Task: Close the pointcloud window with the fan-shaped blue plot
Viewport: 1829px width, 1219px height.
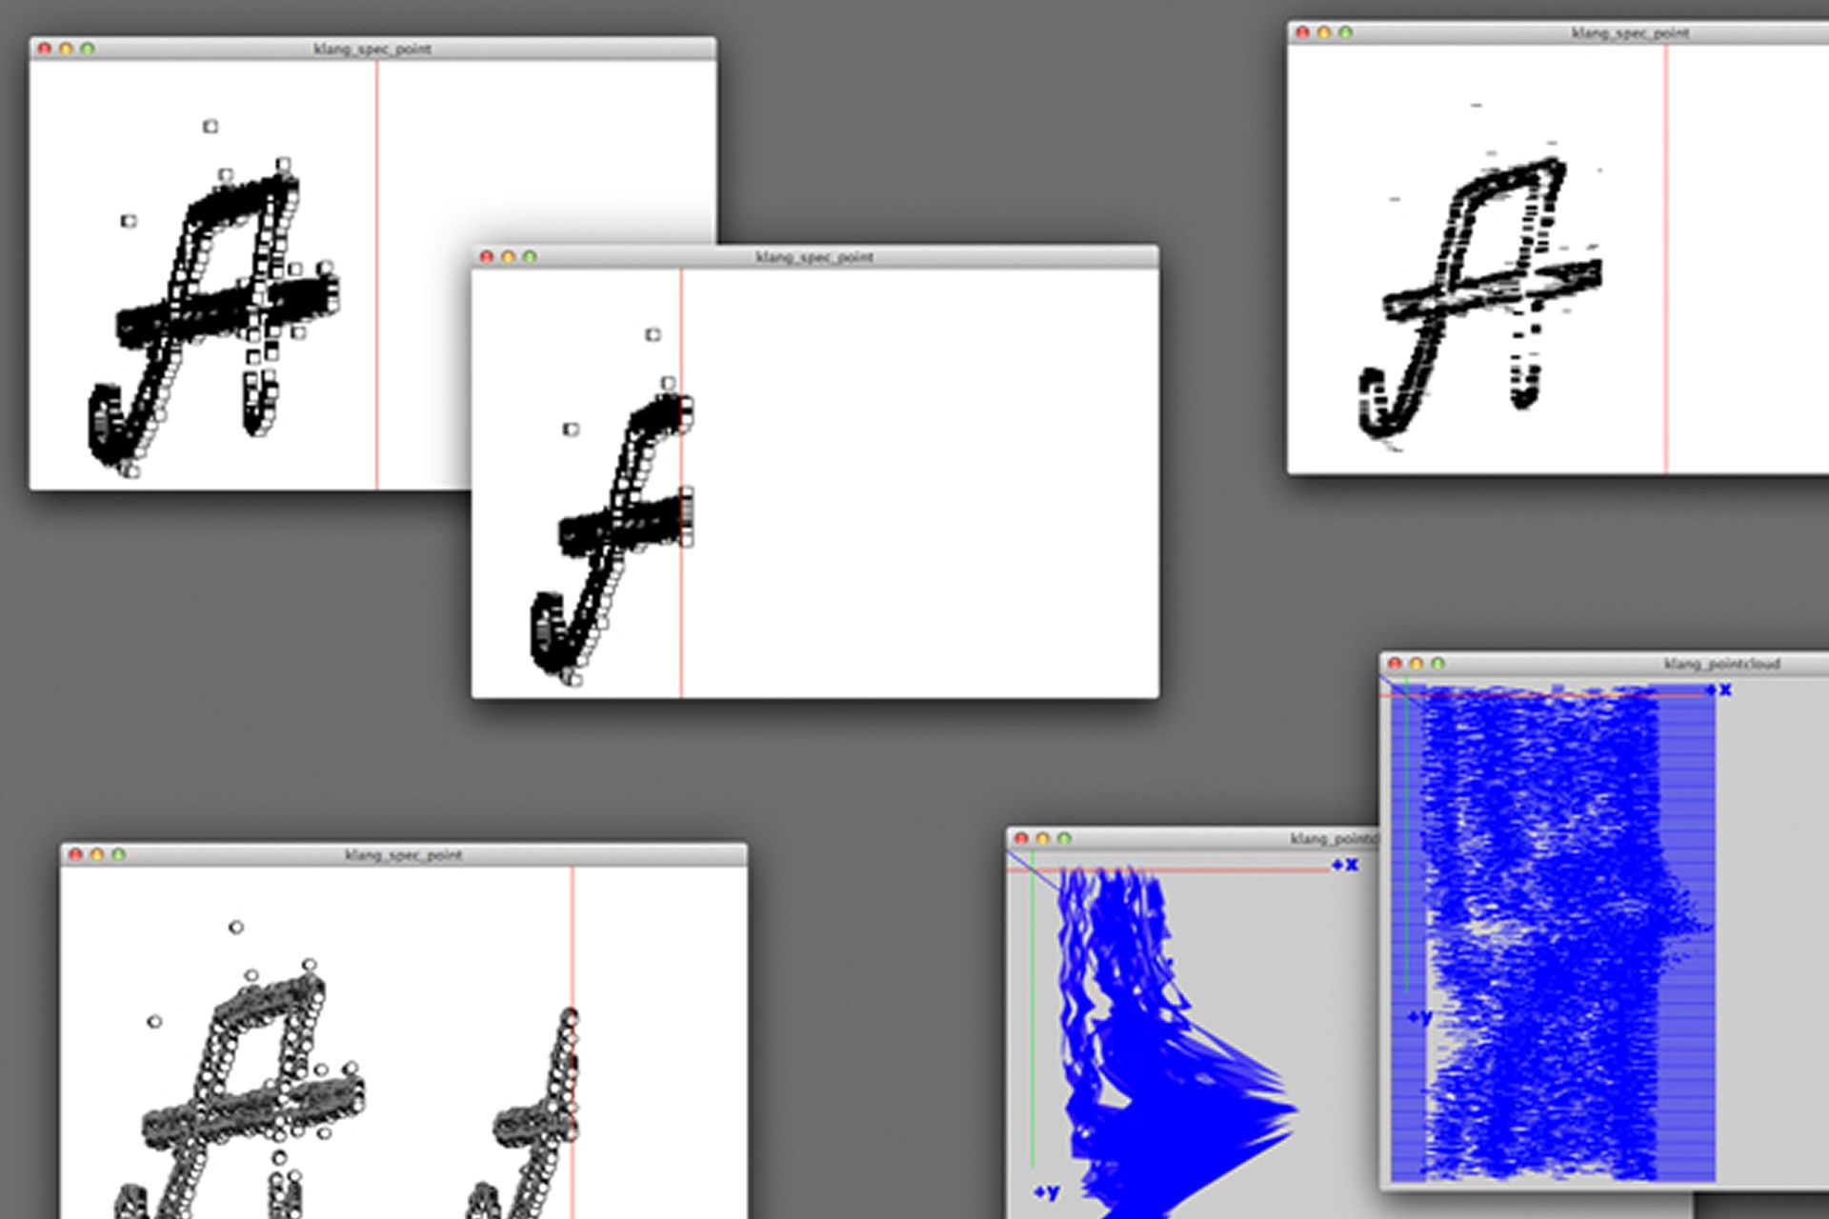Action: pos(1021,839)
